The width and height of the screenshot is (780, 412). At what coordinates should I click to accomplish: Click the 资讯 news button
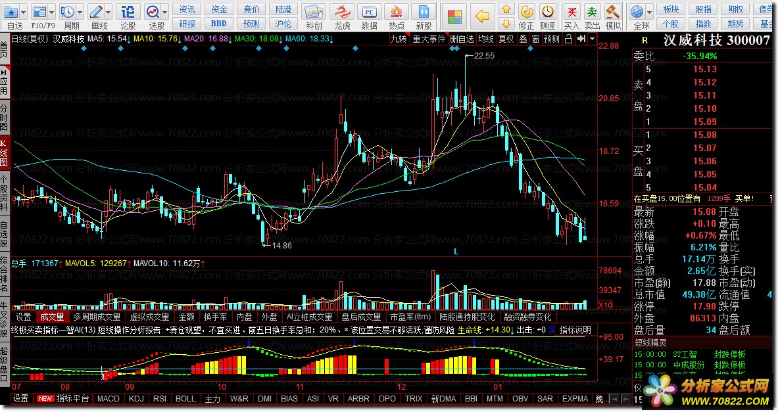tap(187, 9)
